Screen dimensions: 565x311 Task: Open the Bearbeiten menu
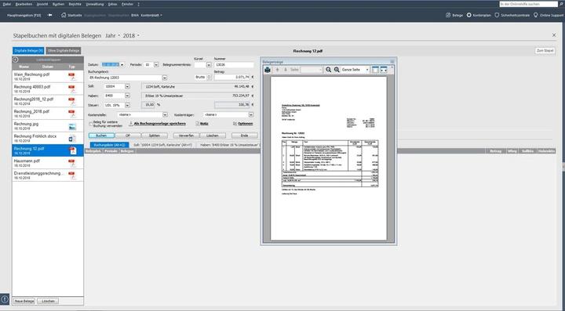point(24,4)
